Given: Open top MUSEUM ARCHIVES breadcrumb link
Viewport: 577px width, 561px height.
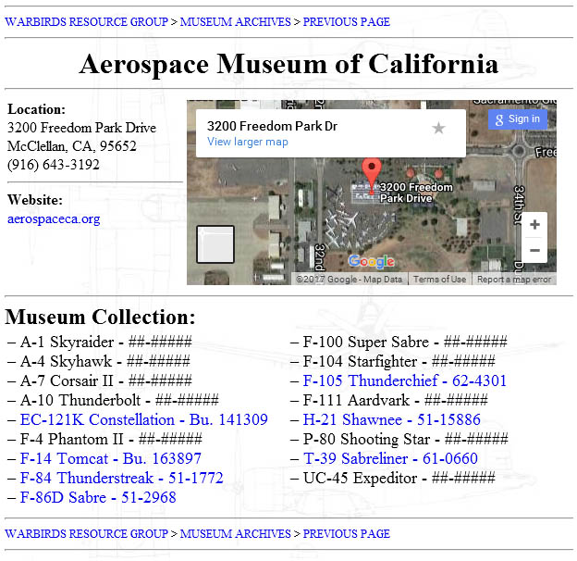Looking at the screenshot, I should [235, 21].
